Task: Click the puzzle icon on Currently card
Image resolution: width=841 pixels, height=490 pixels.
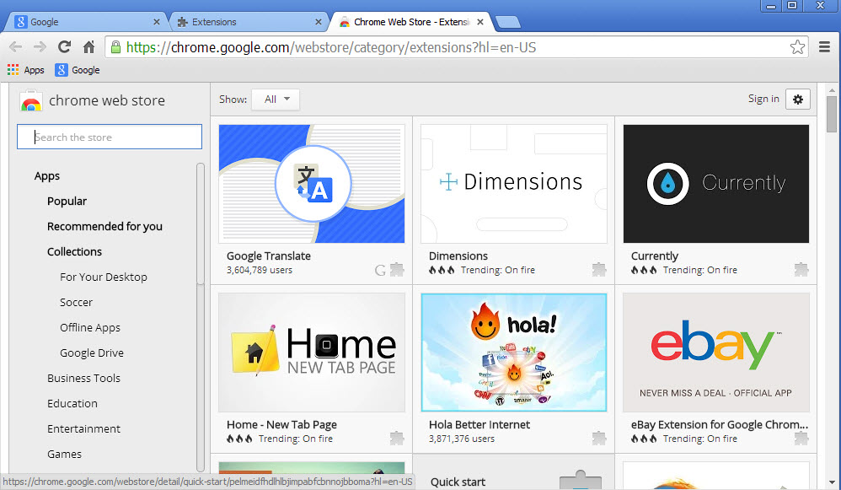Action: 801,269
